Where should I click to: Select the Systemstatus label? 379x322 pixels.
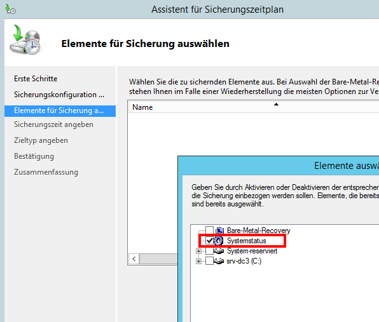click(246, 241)
